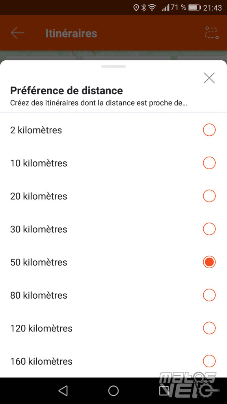Viewport: 227px width, 404px height.
Task: Select the 80 kilomètres radio button
Action: coord(209,295)
